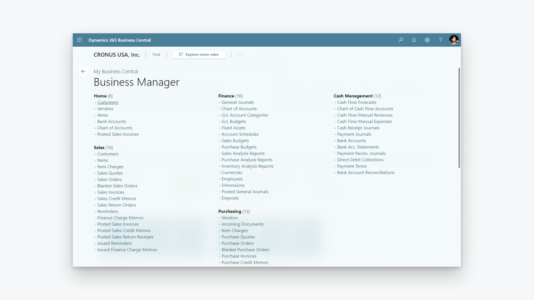Open Account Schedules
The width and height of the screenshot is (534, 300).
point(240,134)
